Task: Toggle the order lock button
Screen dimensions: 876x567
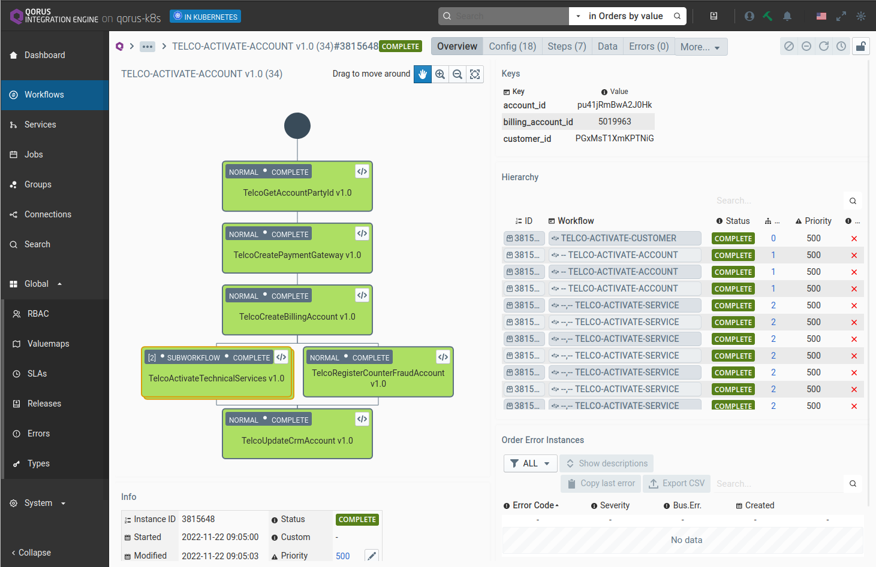Action: 860,46
